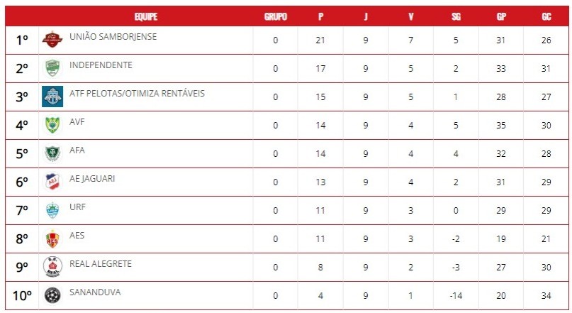Click the GP column header
The height and width of the screenshot is (313, 572).
click(x=501, y=16)
